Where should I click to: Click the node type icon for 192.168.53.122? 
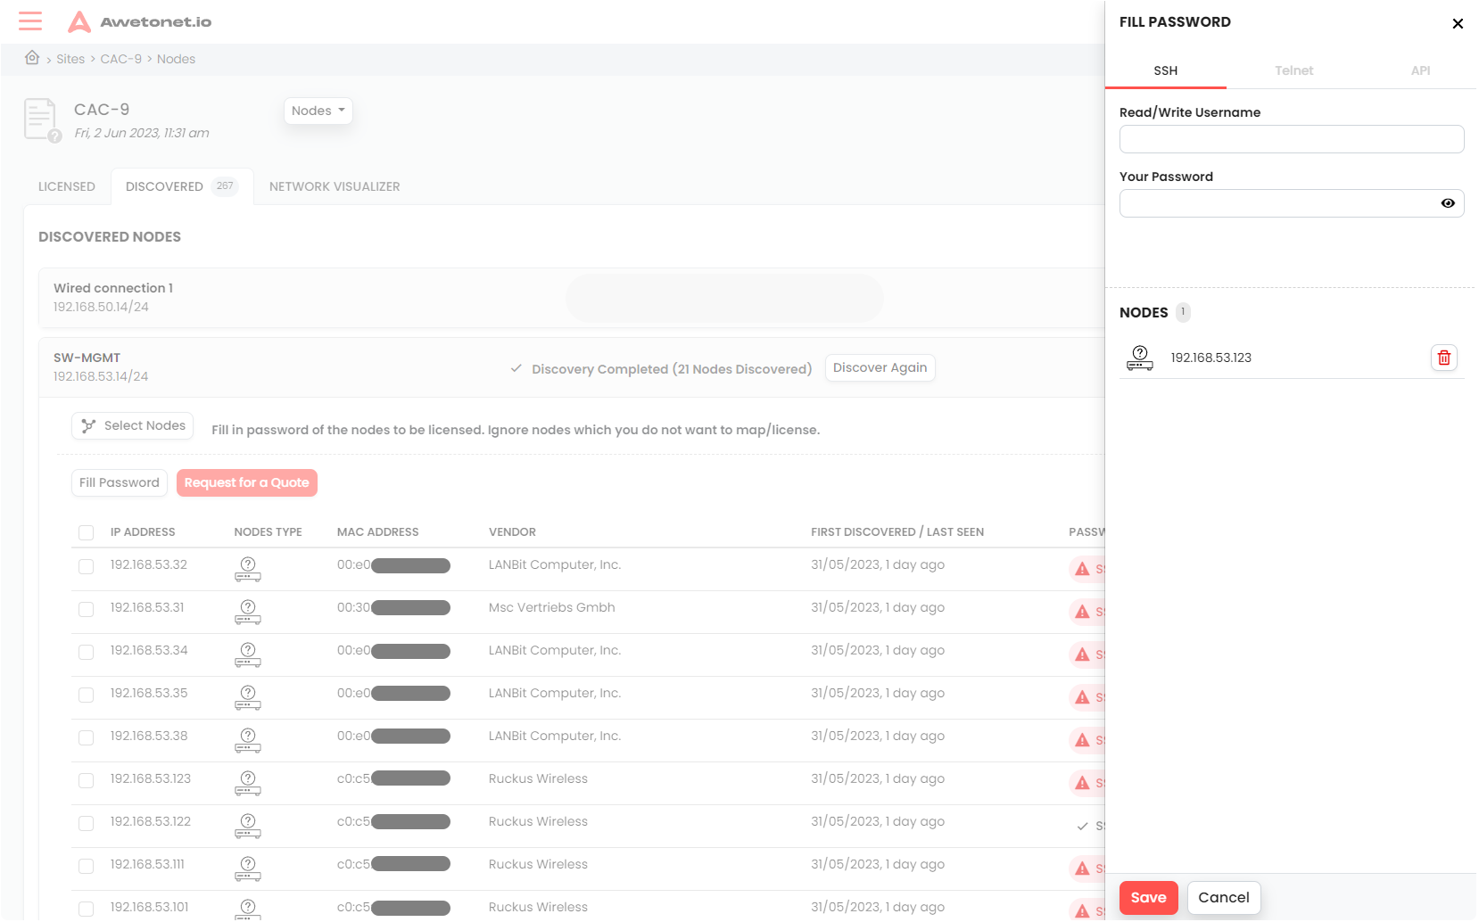pyautogui.click(x=248, y=826)
